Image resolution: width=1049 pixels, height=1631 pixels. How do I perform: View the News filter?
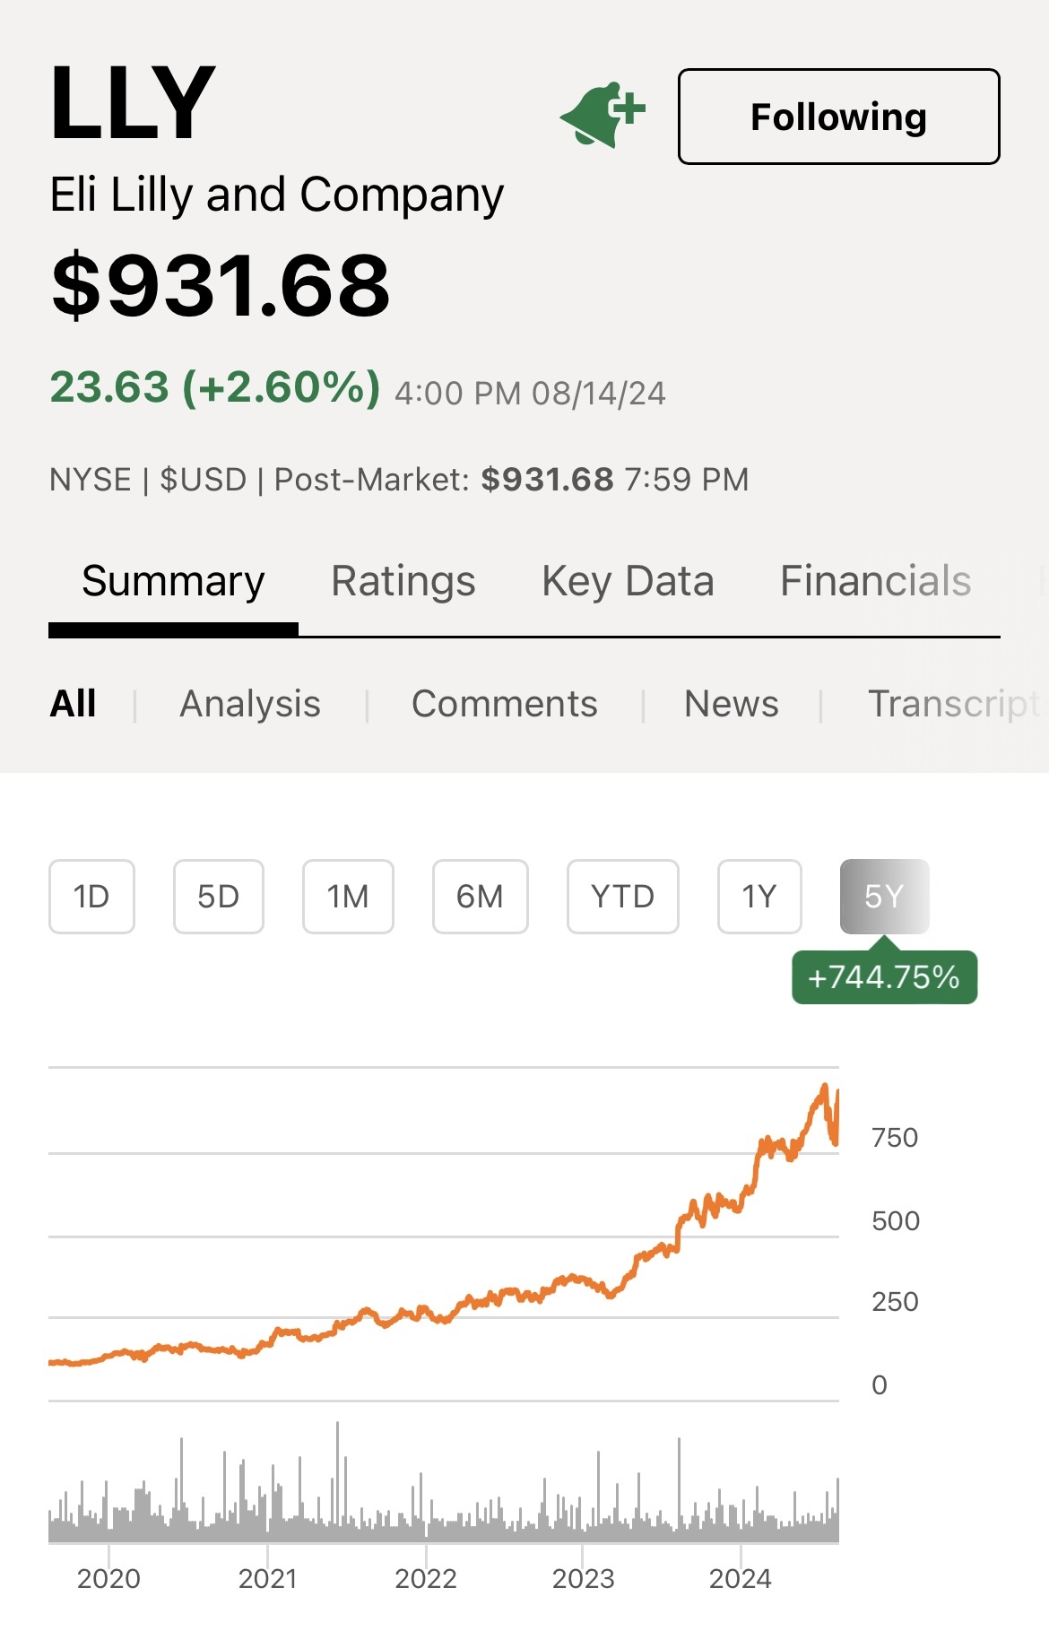(x=731, y=704)
